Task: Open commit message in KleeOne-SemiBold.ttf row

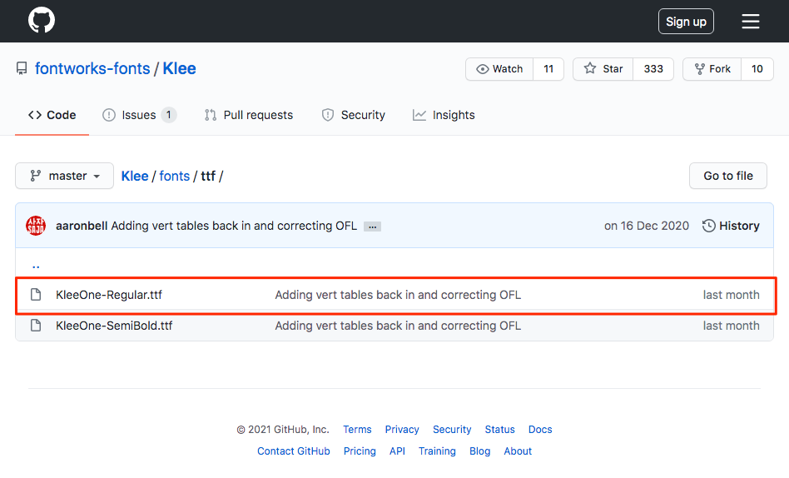Action: [398, 326]
